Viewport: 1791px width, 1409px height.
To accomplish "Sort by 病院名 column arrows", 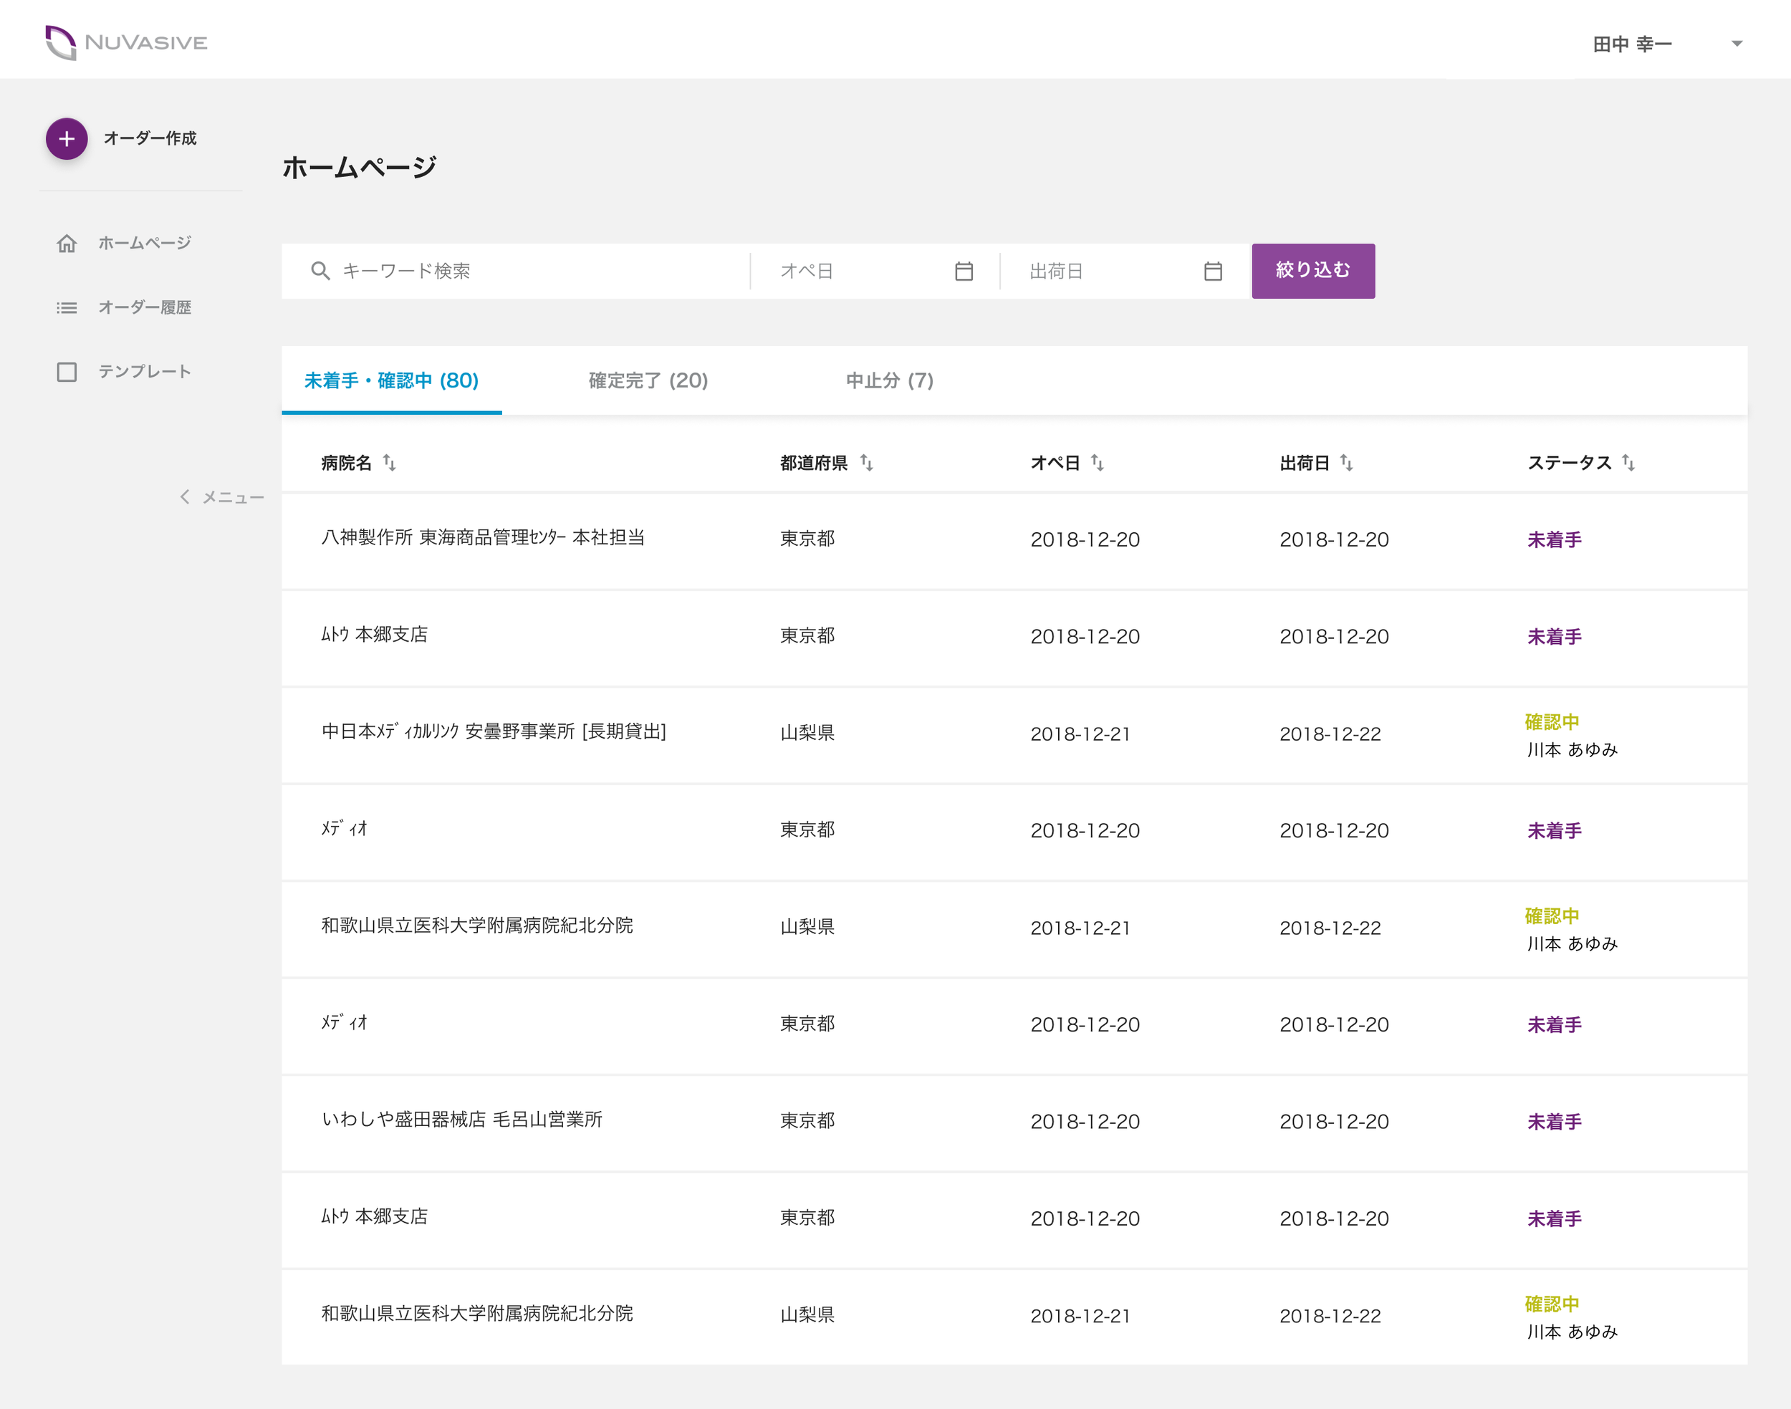I will [390, 463].
